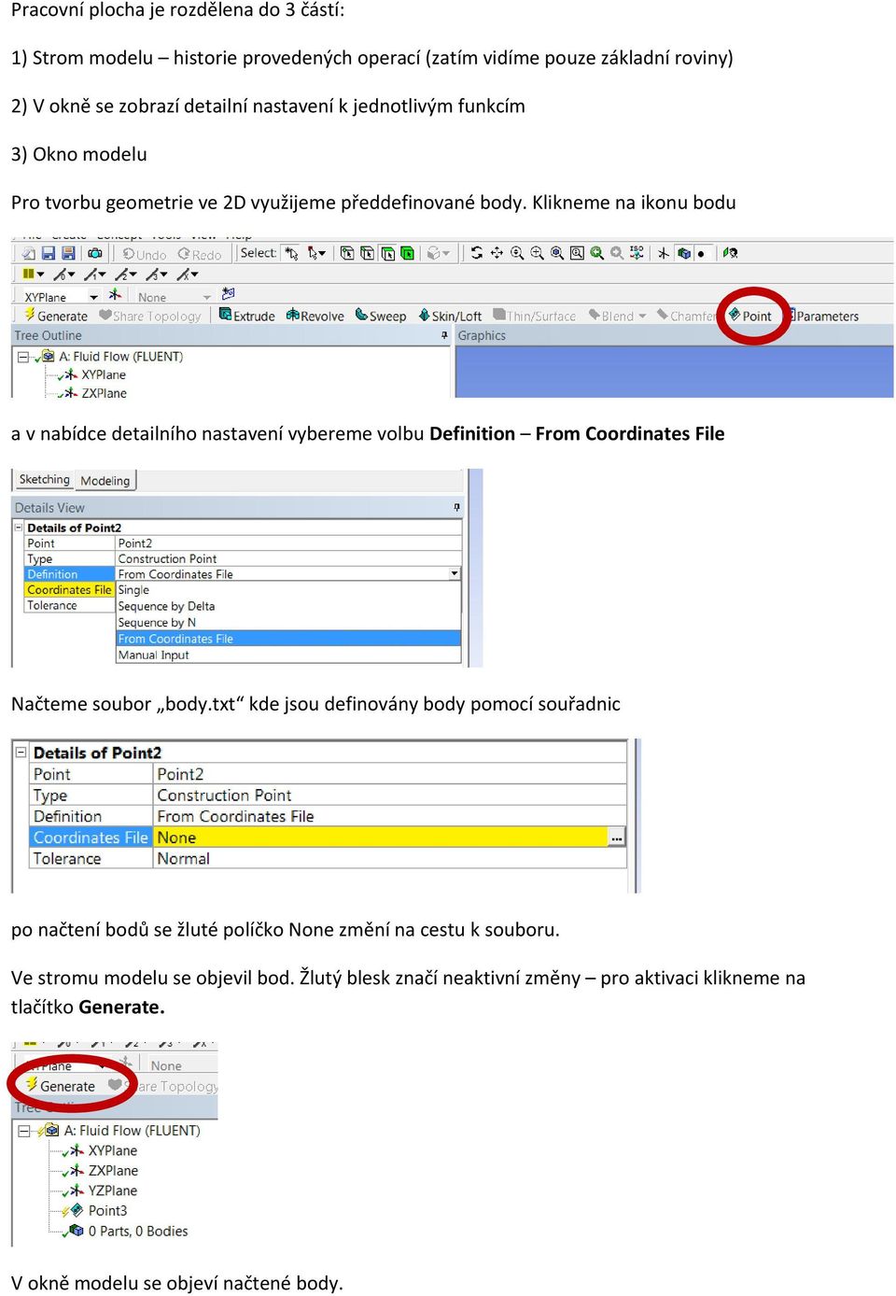Screen dimensions: 896x1296
Task: Choose Single from the Definition list
Action: click(288, 590)
